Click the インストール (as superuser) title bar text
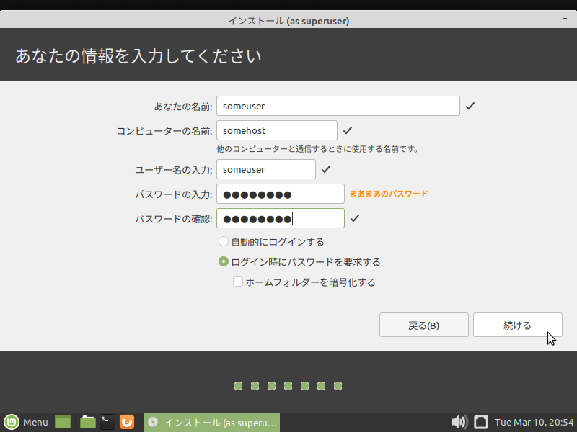 288,21
